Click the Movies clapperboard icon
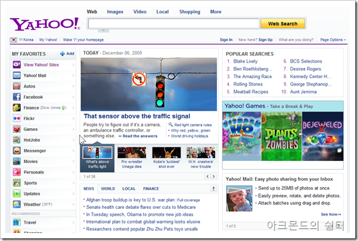Screen dimensions: 358x241 pos(17,162)
